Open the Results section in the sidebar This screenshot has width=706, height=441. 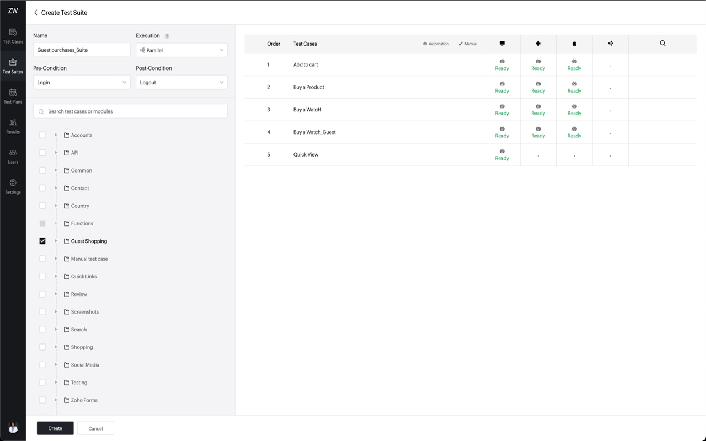13,125
